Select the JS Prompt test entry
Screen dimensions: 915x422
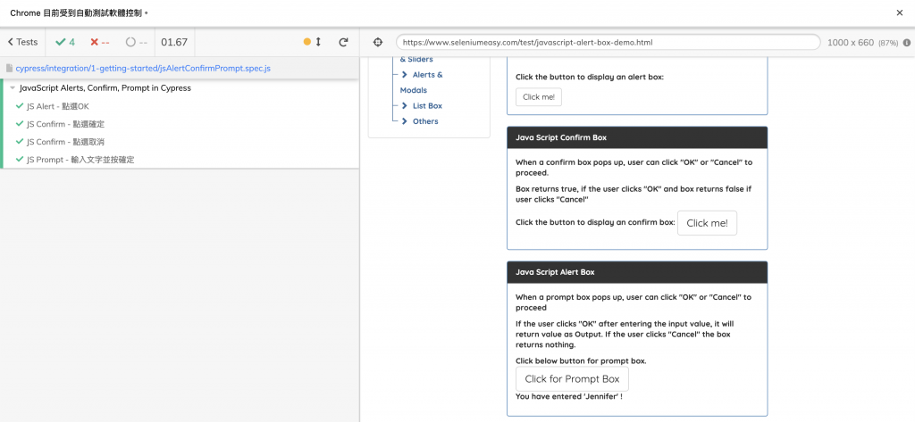(80, 160)
